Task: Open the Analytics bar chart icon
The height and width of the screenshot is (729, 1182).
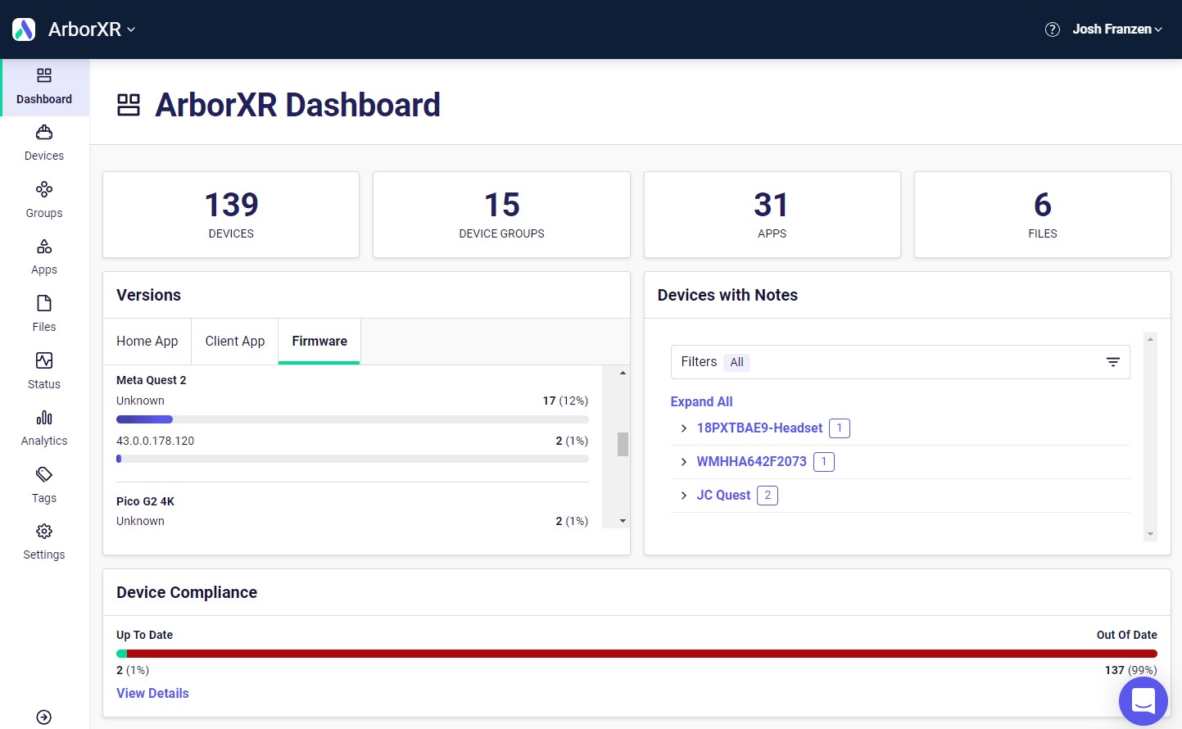Action: pos(44,418)
